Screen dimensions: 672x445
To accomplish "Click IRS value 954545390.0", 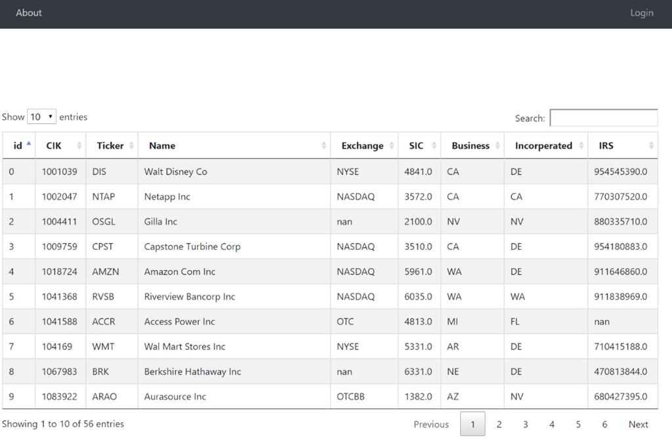I will pos(621,172).
